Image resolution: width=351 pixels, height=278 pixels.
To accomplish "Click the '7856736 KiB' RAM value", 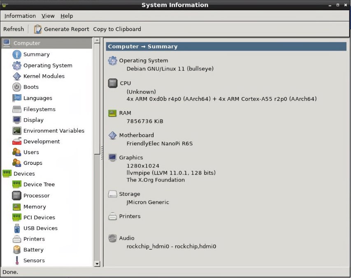I will pos(145,121).
